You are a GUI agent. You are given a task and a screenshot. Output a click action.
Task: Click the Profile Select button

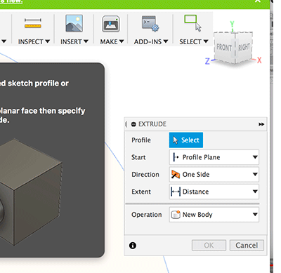186,140
